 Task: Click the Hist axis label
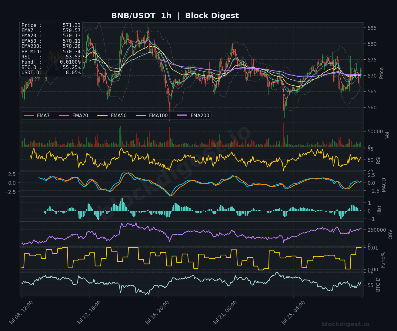[x=379, y=210]
